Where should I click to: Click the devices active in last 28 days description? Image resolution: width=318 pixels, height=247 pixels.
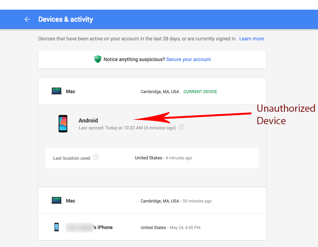coord(138,39)
